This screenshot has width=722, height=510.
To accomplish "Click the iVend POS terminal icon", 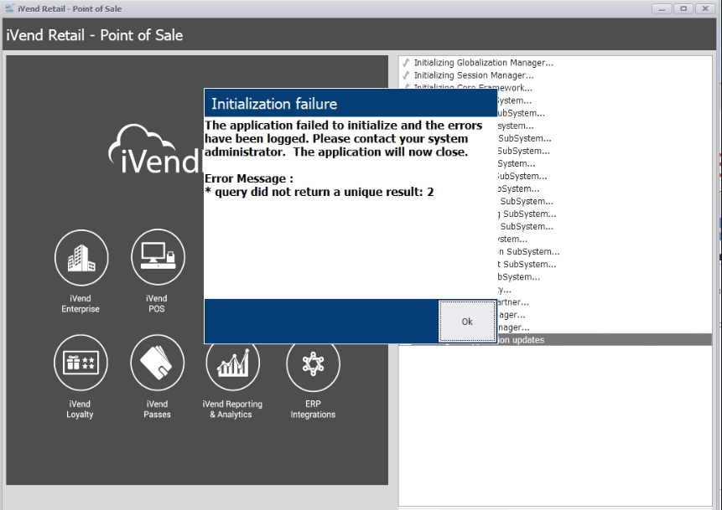I will (158, 256).
